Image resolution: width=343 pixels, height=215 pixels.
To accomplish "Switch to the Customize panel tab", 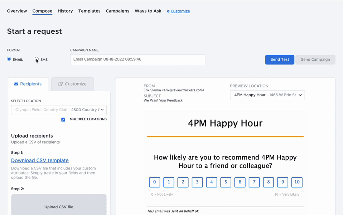I will 73,84.
